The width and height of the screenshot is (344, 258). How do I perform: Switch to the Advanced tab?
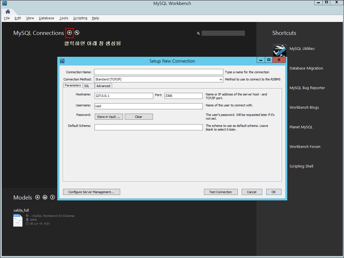pyautogui.click(x=103, y=86)
